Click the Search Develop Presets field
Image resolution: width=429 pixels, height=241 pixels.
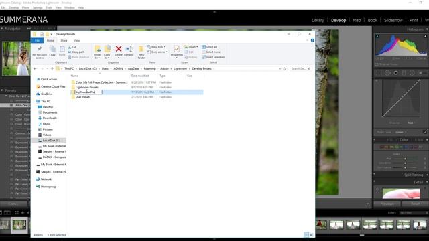[x=300, y=68]
